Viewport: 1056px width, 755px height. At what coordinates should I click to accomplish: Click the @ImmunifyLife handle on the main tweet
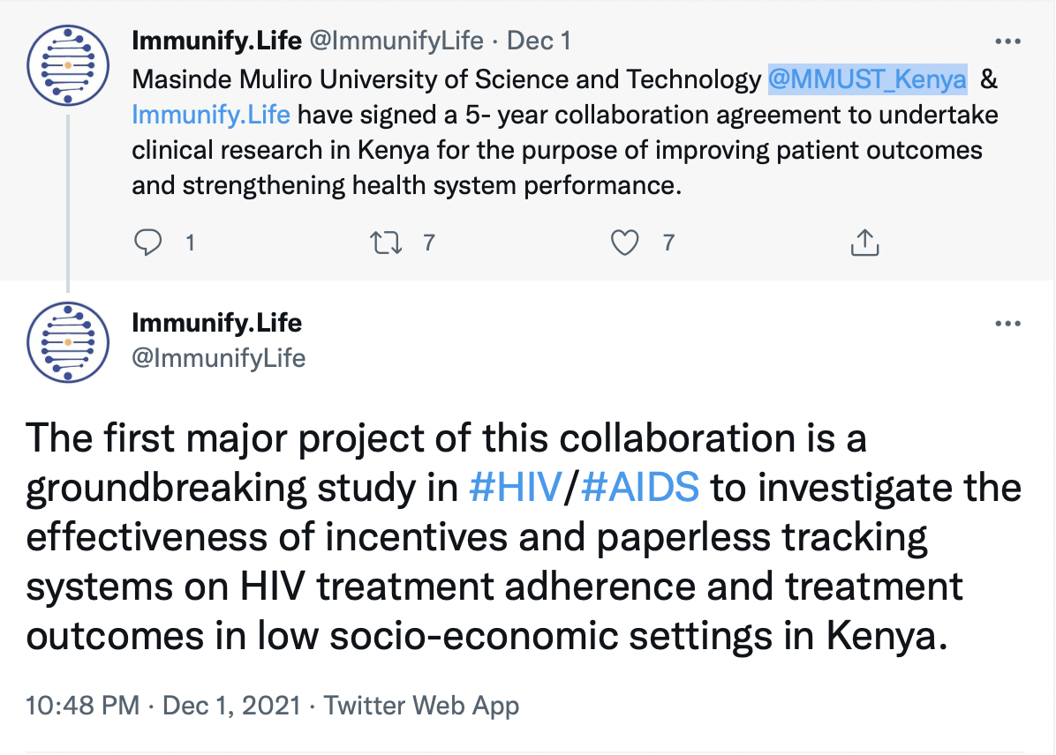(x=218, y=358)
